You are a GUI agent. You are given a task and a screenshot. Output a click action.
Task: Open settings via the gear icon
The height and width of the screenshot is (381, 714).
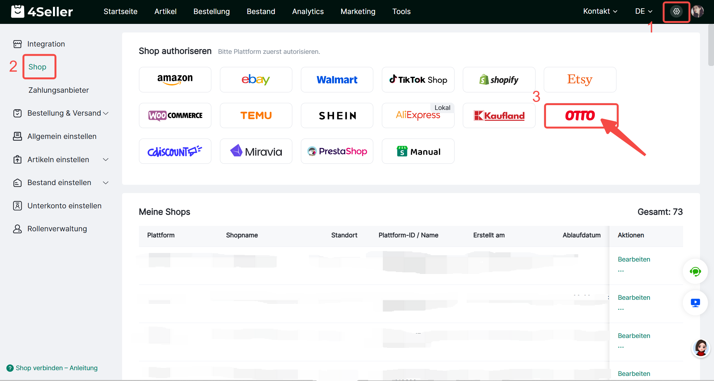[676, 12]
